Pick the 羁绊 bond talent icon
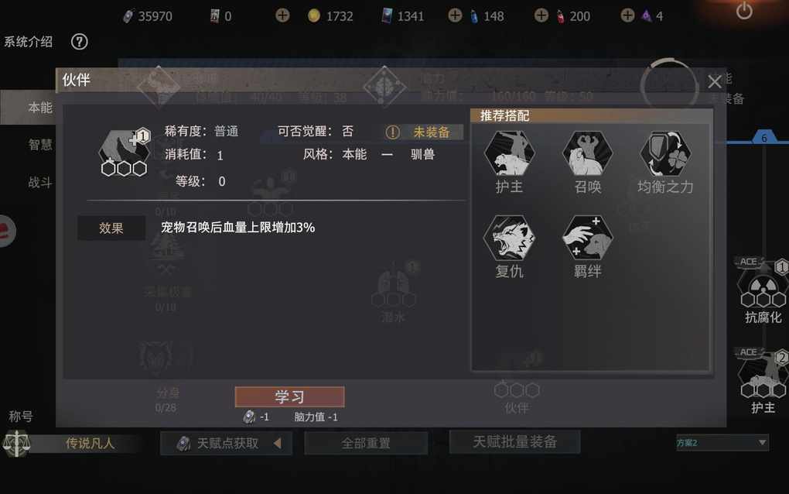 (587, 238)
